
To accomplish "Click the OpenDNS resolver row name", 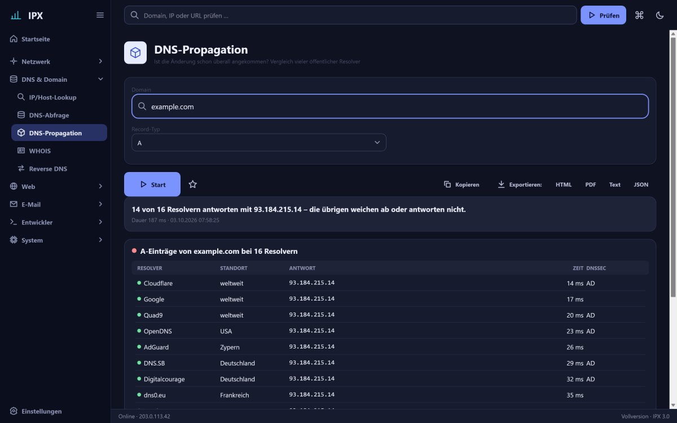I will click(x=157, y=331).
